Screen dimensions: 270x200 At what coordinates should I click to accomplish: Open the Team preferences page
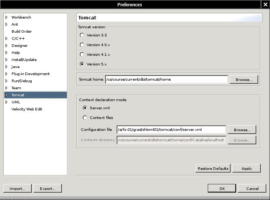pos(16,88)
